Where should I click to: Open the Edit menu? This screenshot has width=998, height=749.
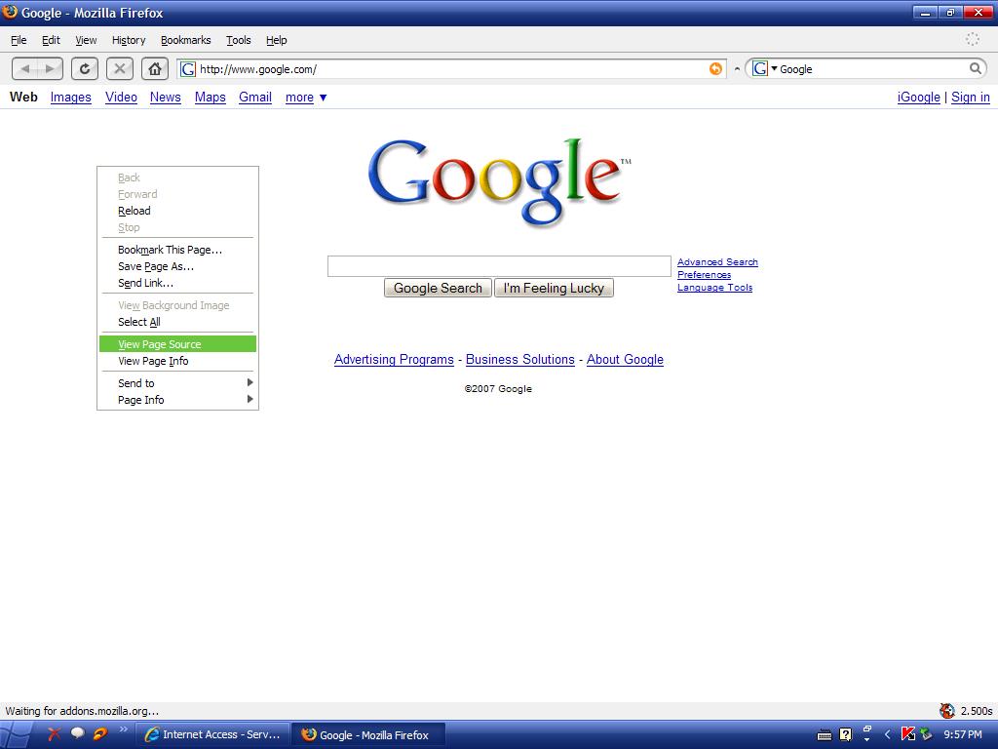tap(51, 40)
